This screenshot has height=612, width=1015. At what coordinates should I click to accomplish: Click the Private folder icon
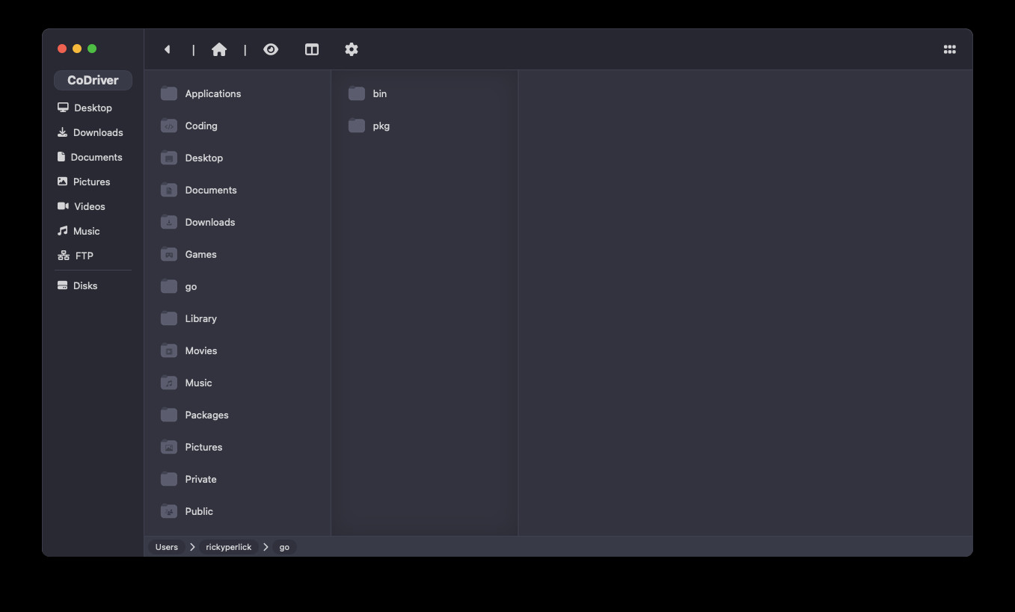point(169,479)
